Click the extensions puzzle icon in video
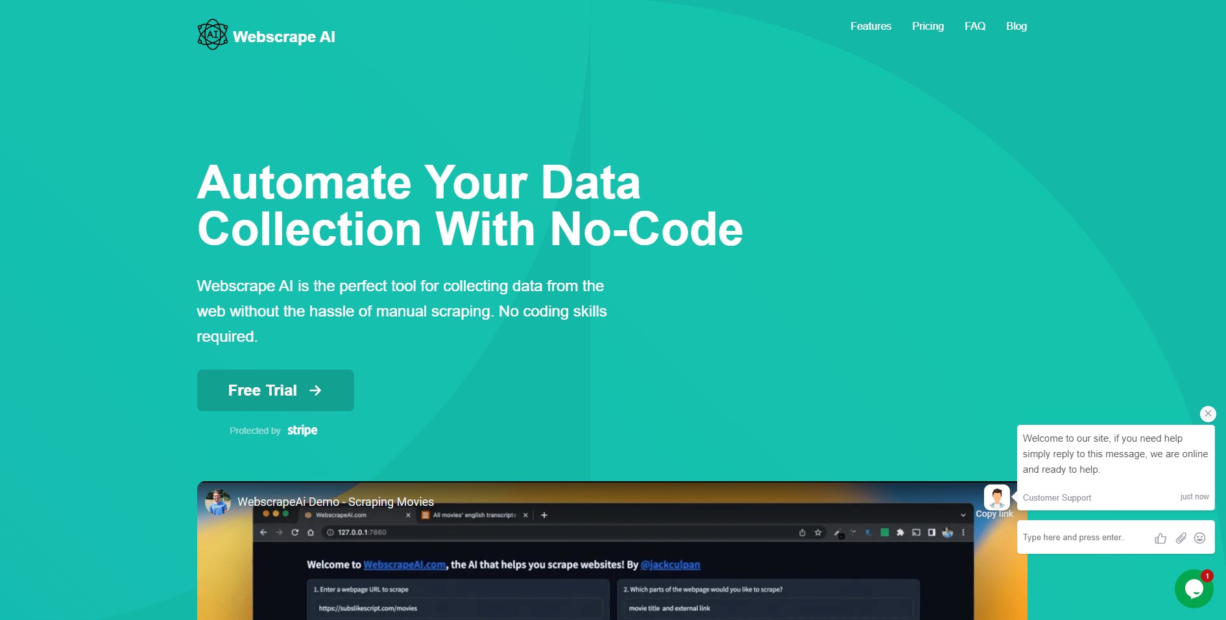1226x620 pixels. (900, 532)
